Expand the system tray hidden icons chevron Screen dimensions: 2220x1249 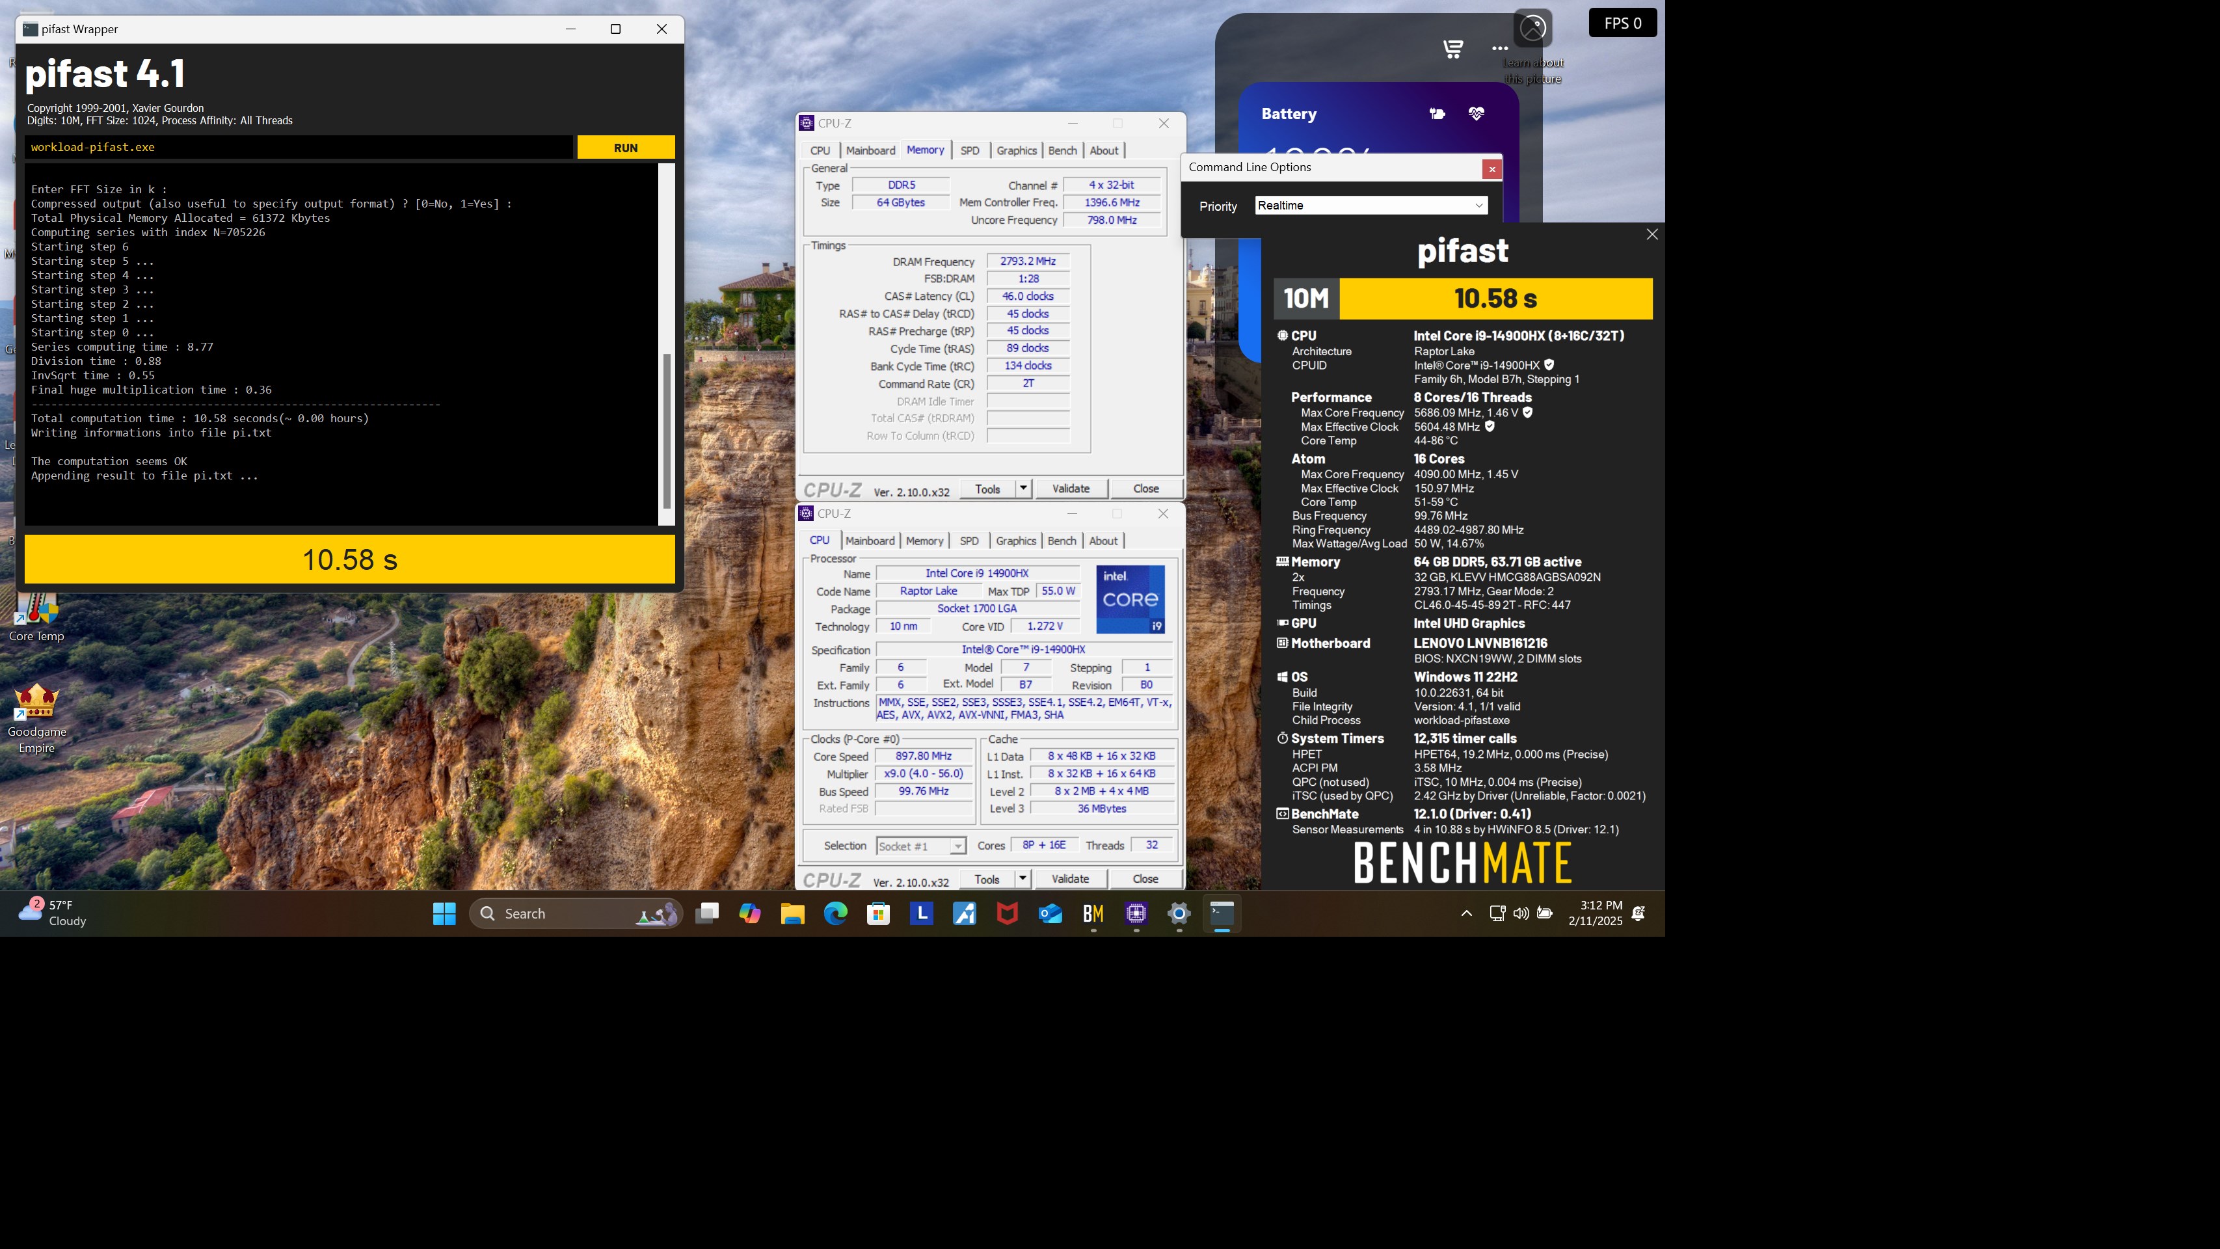click(1466, 914)
